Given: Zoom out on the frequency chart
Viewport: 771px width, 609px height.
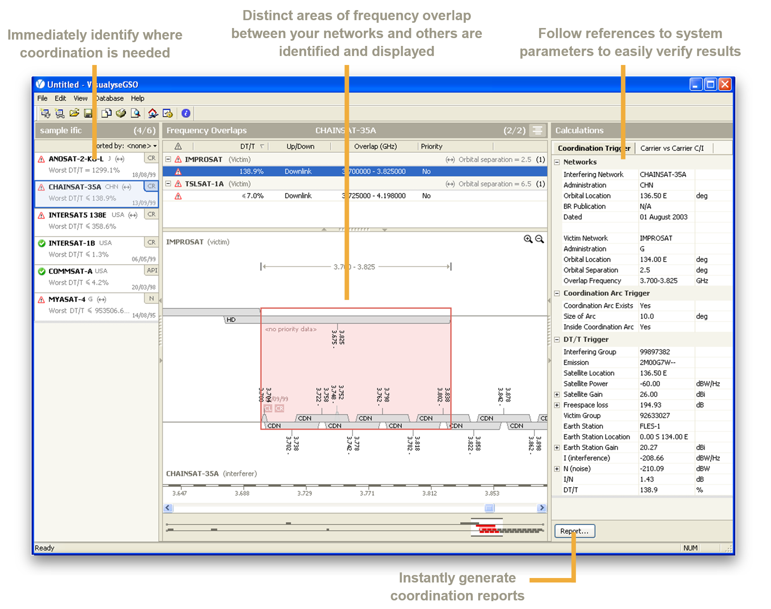Looking at the screenshot, I should click(x=539, y=239).
